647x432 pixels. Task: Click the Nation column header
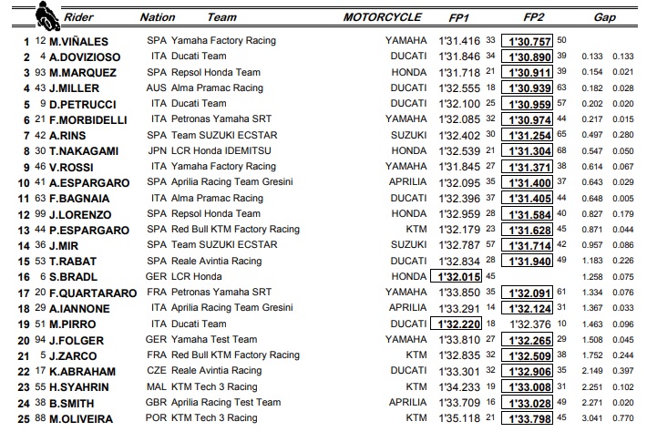pos(158,17)
